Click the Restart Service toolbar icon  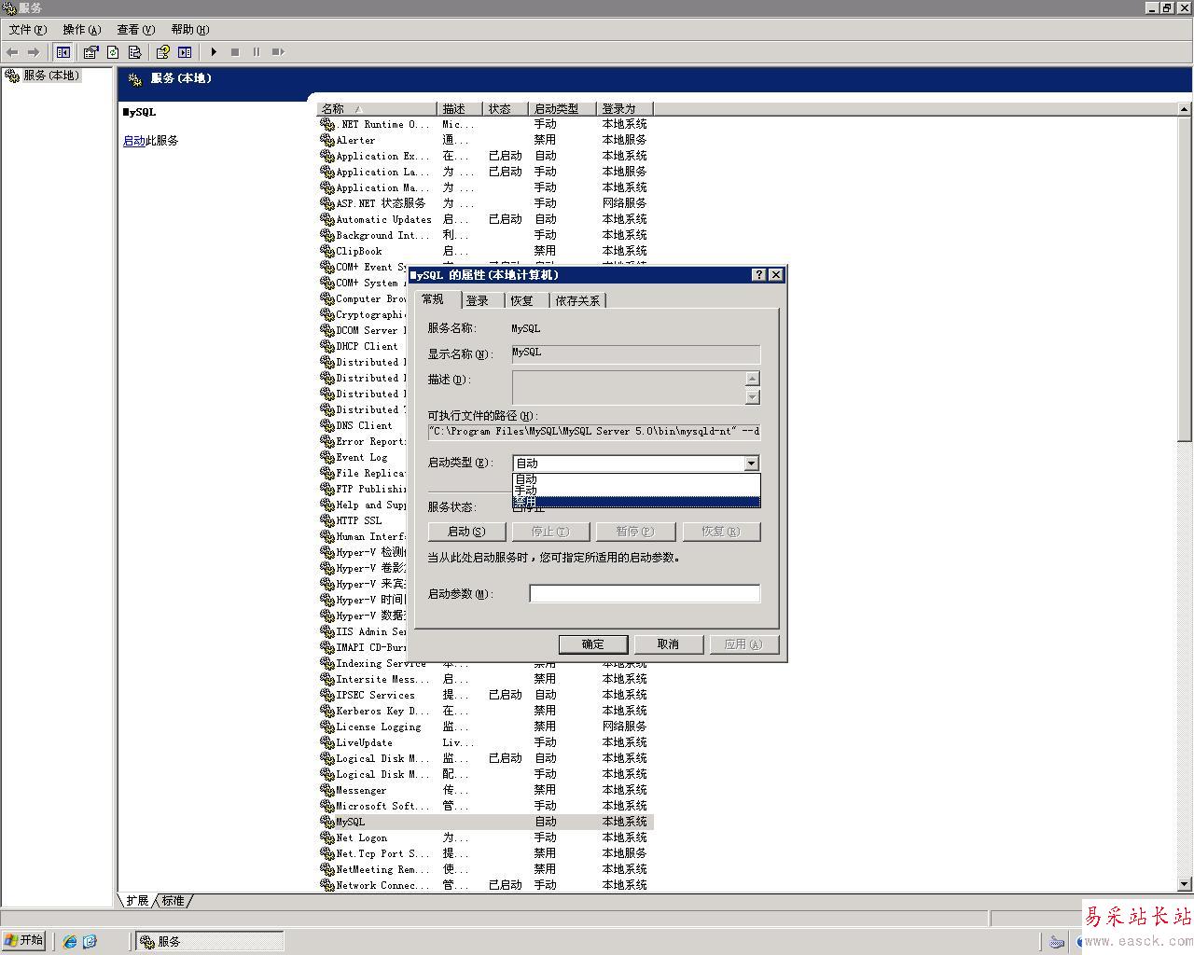tap(278, 52)
